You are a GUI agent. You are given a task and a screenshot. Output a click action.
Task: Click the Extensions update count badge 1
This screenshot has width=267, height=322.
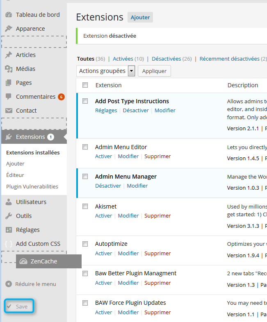(50, 137)
